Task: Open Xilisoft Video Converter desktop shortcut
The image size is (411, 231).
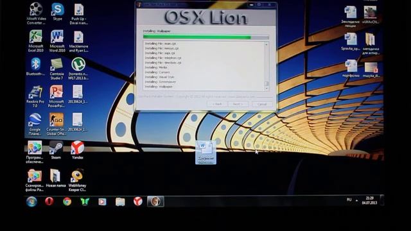Action: [x=36, y=13]
